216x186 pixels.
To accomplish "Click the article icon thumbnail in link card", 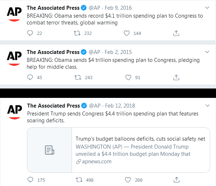I will tap(50, 150).
